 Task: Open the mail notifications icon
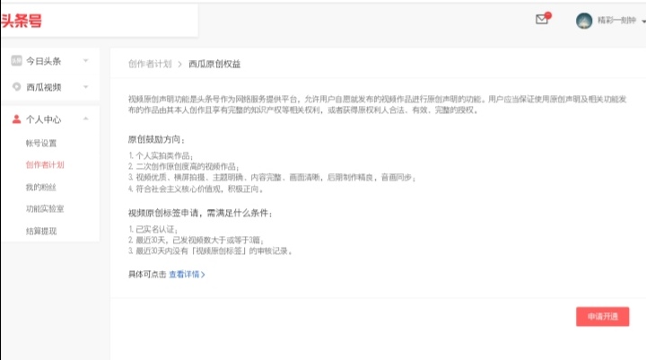coord(542,19)
